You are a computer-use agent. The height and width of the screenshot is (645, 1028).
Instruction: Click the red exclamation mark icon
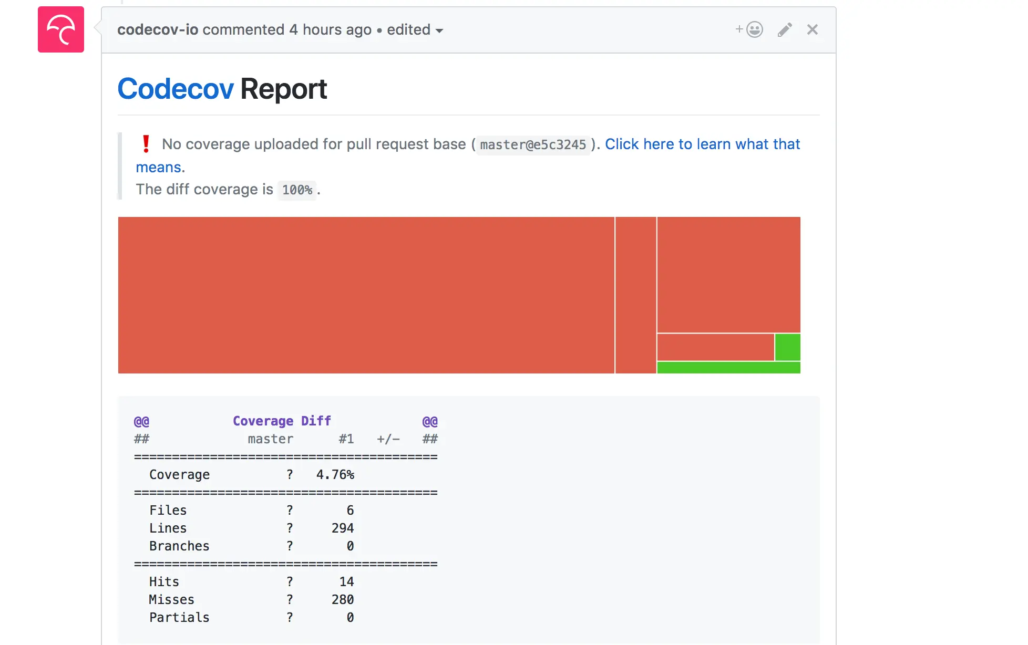146,144
